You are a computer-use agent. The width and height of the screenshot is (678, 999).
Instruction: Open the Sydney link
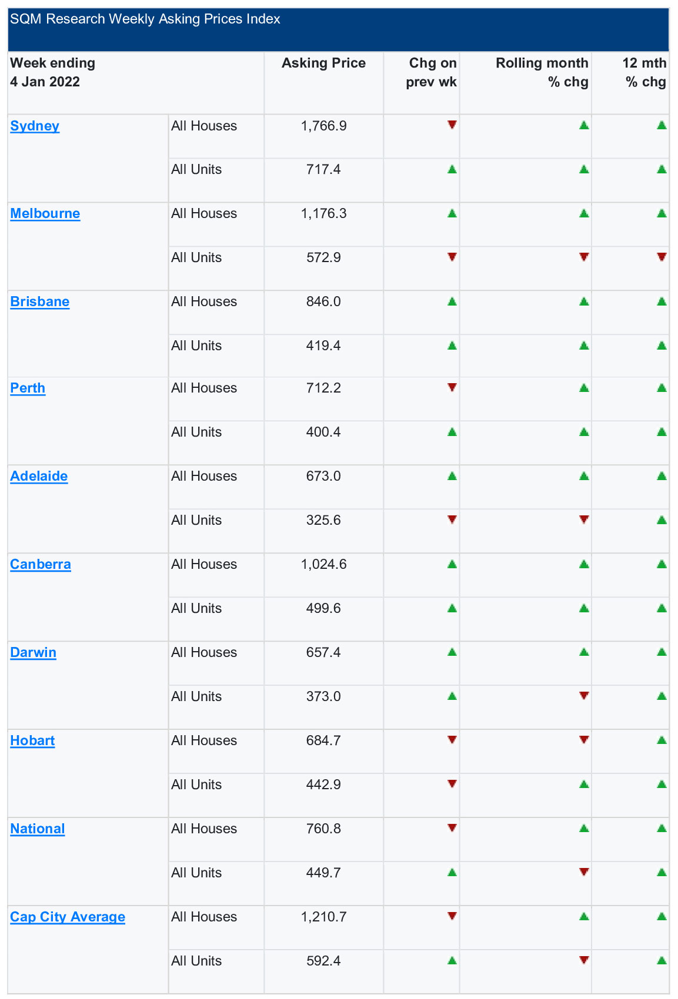click(x=35, y=126)
